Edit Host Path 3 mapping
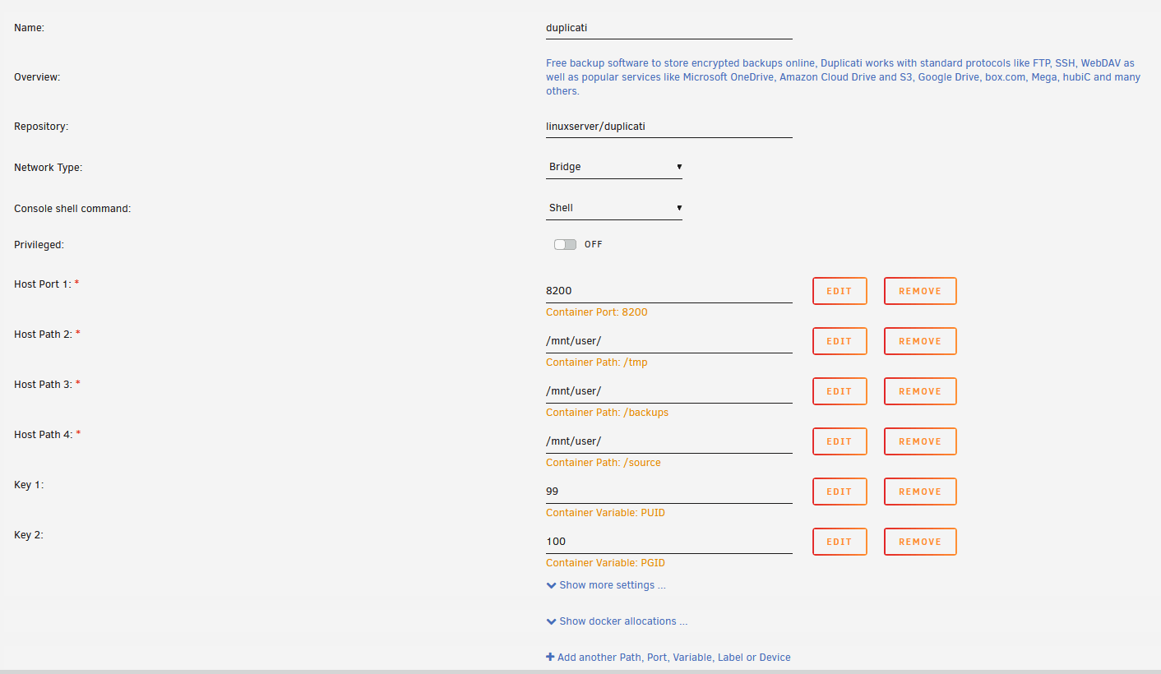The height and width of the screenshot is (674, 1161). [x=840, y=391]
